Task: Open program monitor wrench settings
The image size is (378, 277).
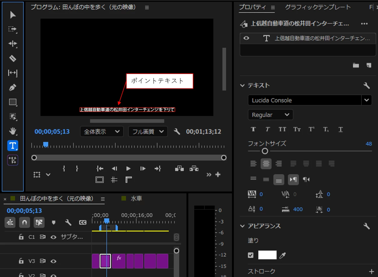Action: (177, 132)
